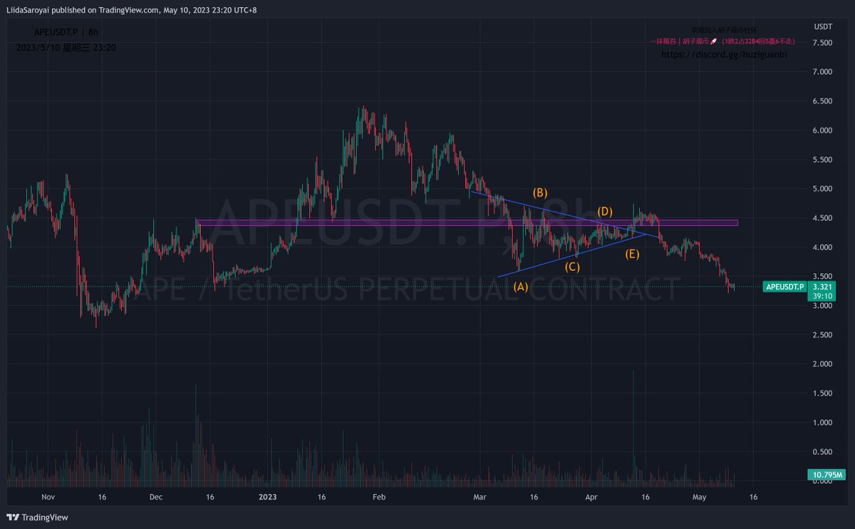Screen dimensions: 855x529
Task: Click the 4.000 price axis label
Action: (x=822, y=247)
